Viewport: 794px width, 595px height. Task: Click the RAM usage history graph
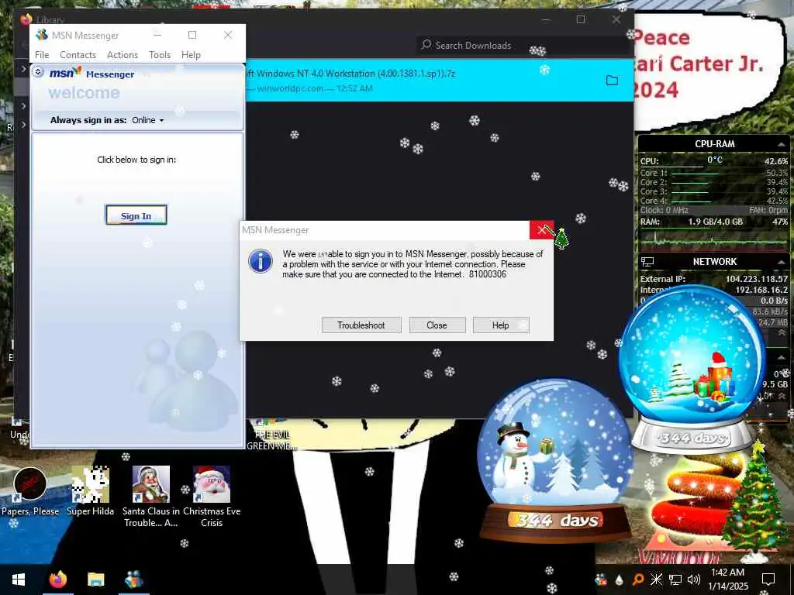point(713,240)
